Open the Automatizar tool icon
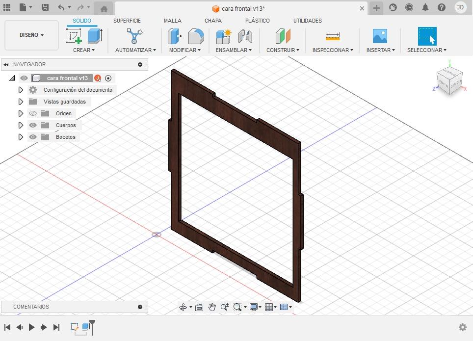Viewport: 473px width, 341px height. click(134, 36)
